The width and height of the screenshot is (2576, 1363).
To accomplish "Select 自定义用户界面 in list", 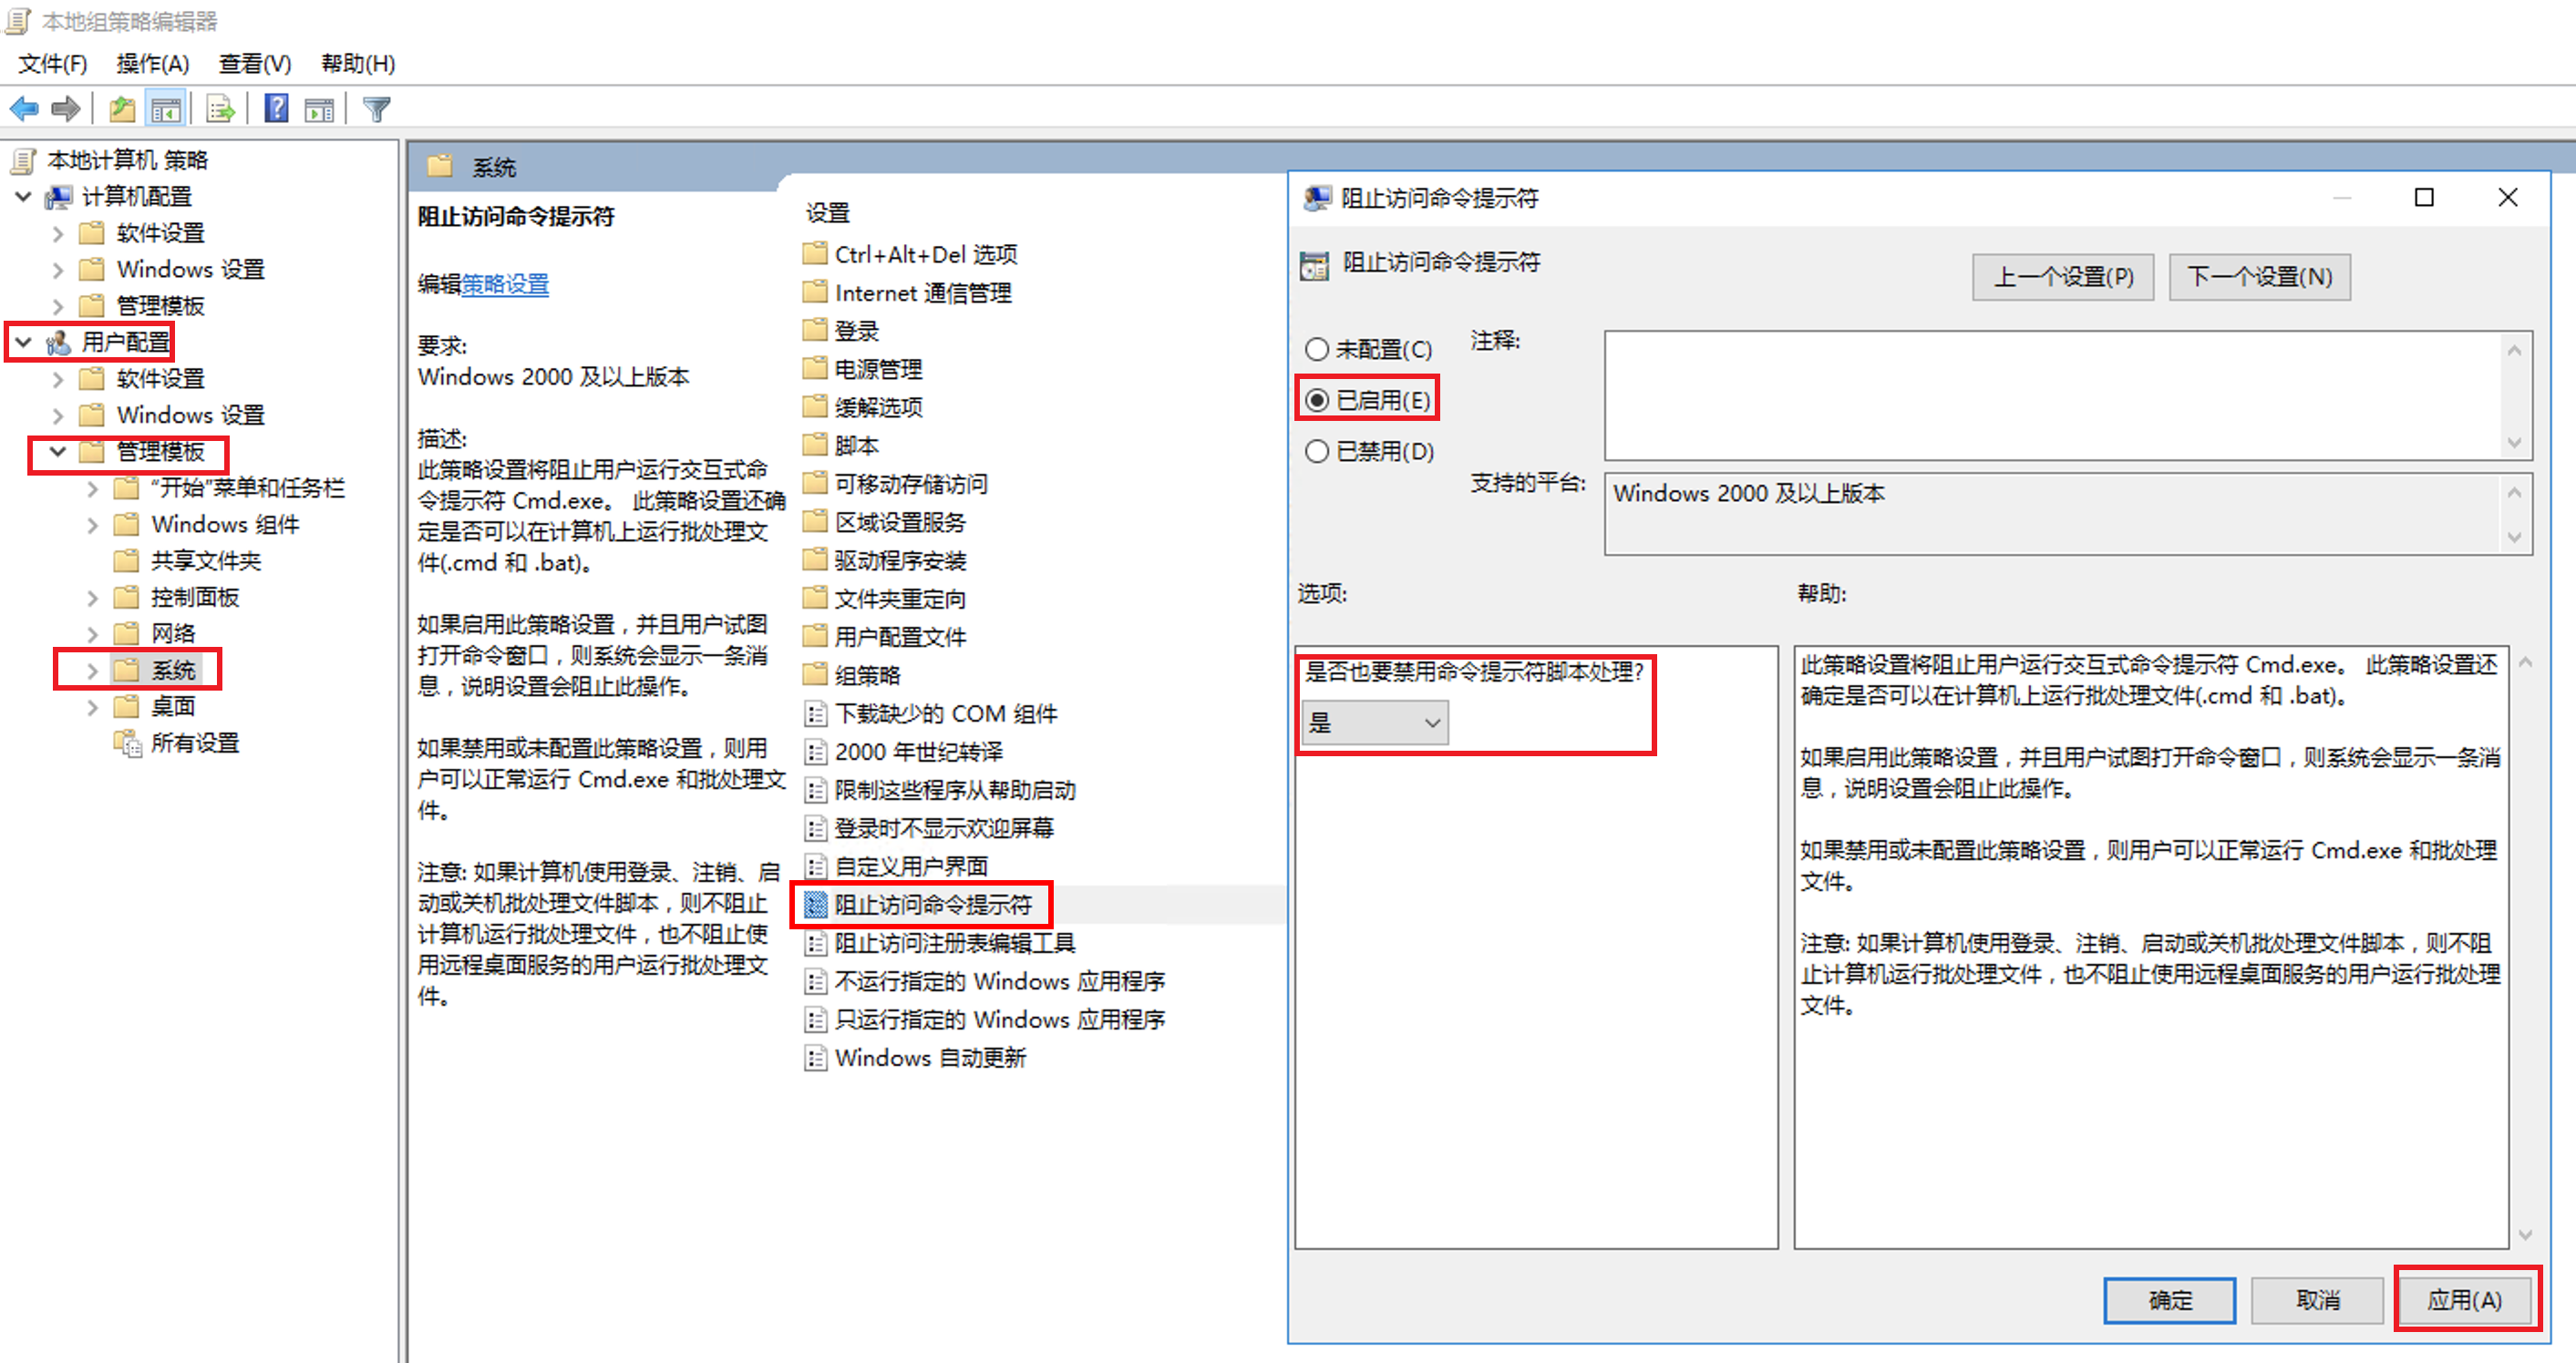I will [x=911, y=866].
